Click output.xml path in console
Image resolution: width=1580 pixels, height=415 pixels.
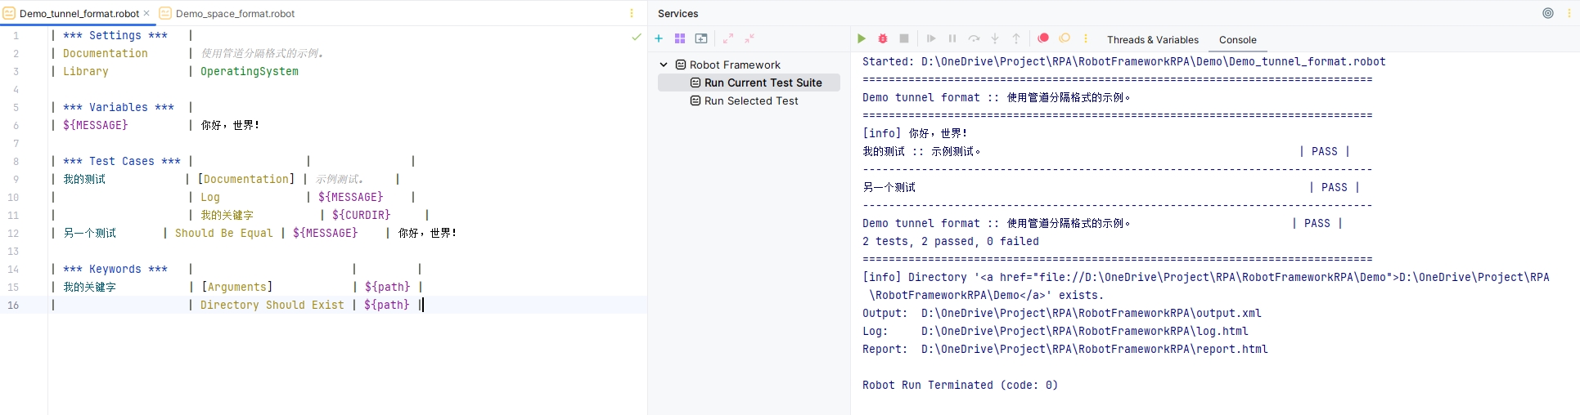click(1092, 313)
